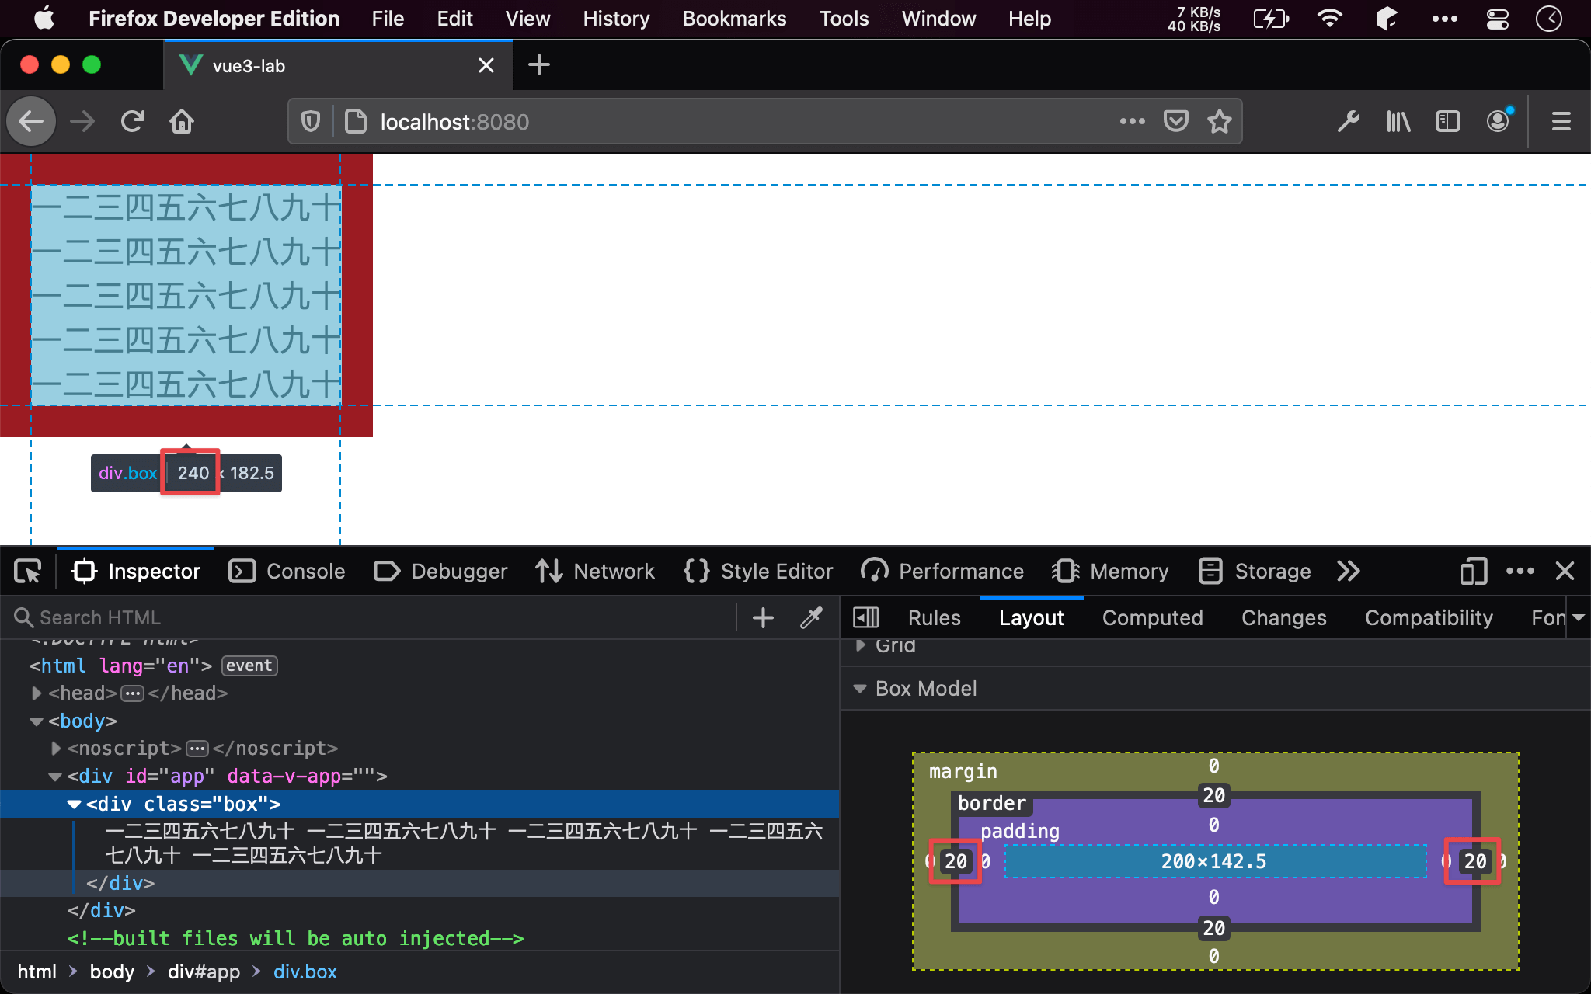Open the Tools menu in menu bar
The width and height of the screenshot is (1591, 994).
[x=844, y=19]
